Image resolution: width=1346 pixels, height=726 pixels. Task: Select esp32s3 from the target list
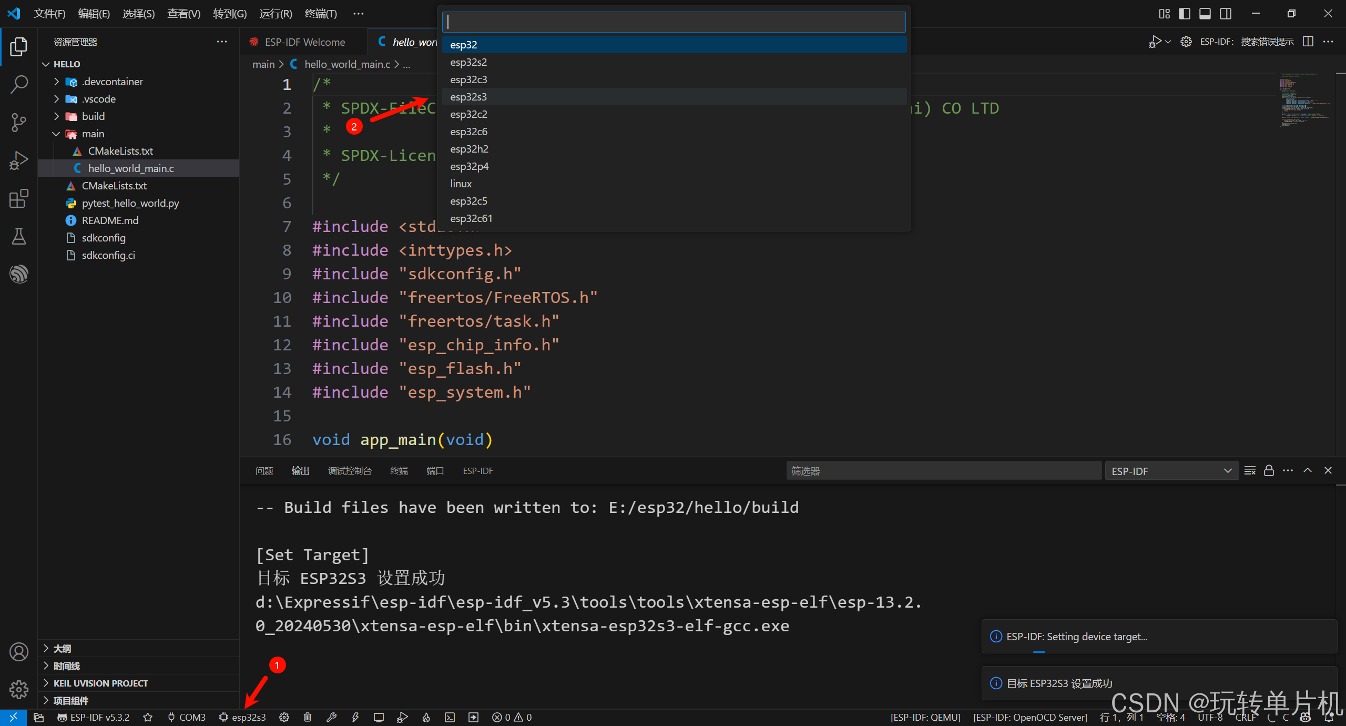[468, 97]
